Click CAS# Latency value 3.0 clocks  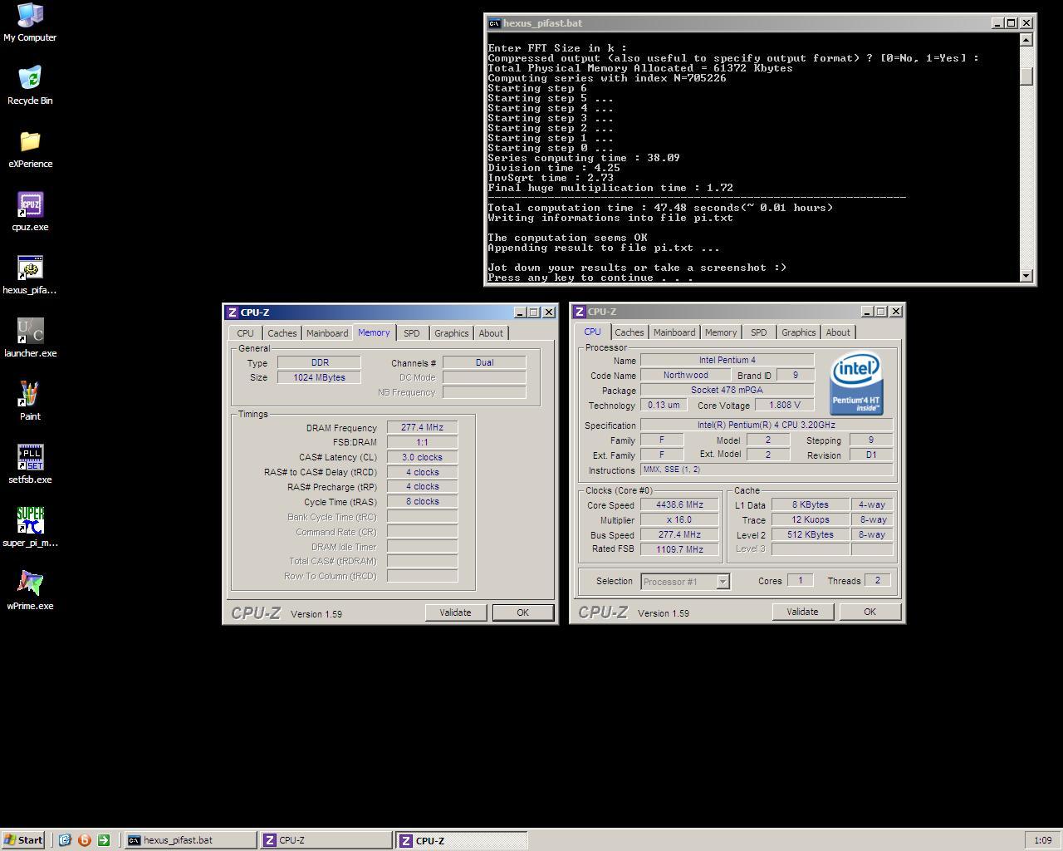click(422, 457)
